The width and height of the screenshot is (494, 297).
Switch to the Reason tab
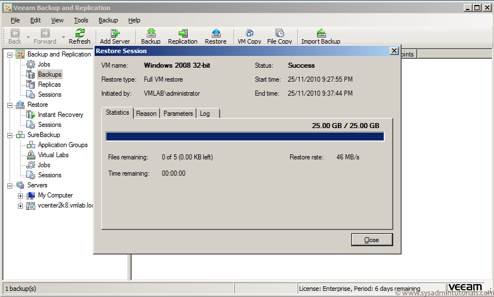point(146,113)
